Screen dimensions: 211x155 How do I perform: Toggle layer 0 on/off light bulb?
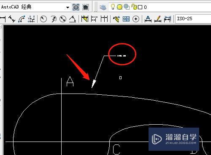coord(113,7)
